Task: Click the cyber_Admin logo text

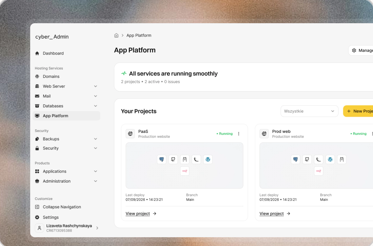Action: click(x=52, y=37)
